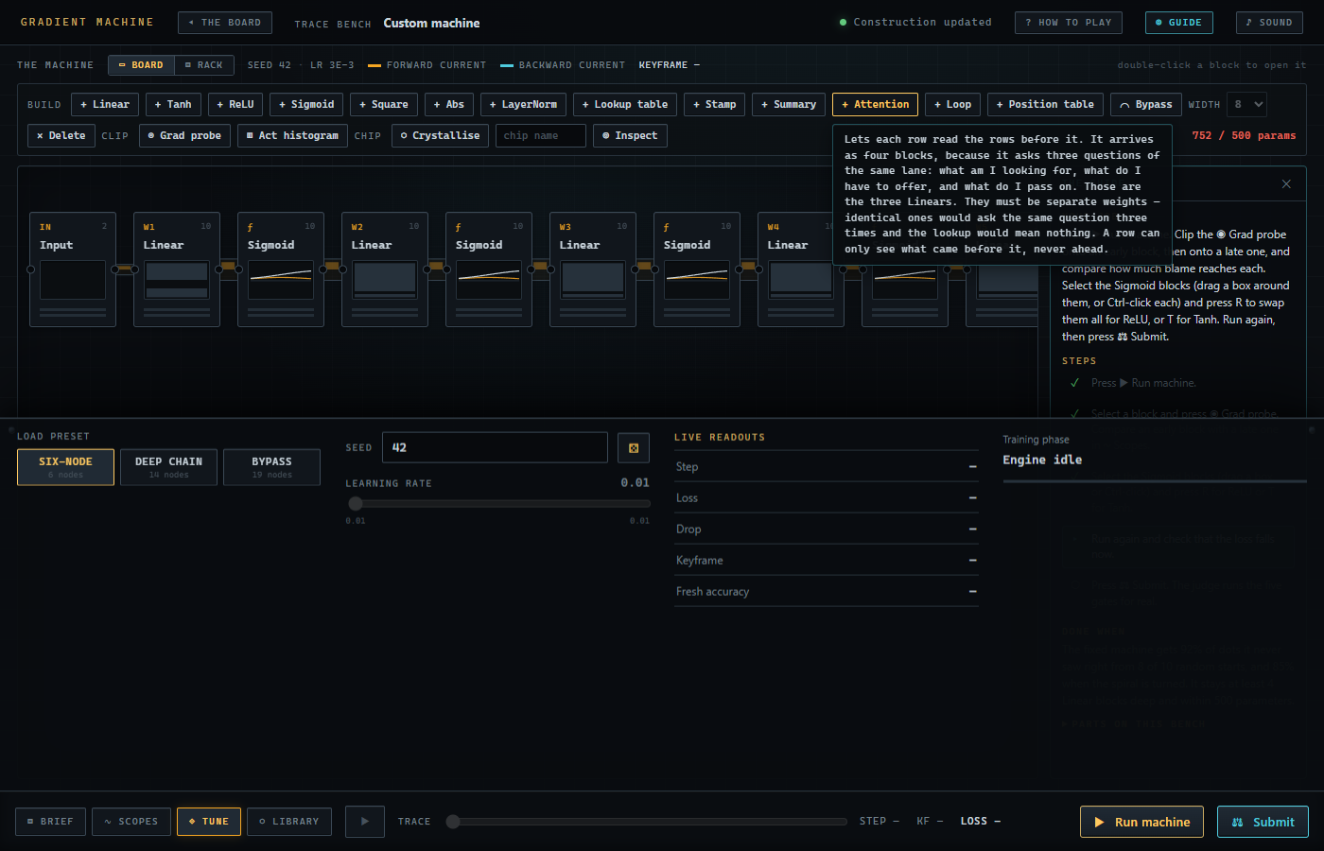Add a Loop block
The height and width of the screenshot is (851, 1324).
pos(953,105)
